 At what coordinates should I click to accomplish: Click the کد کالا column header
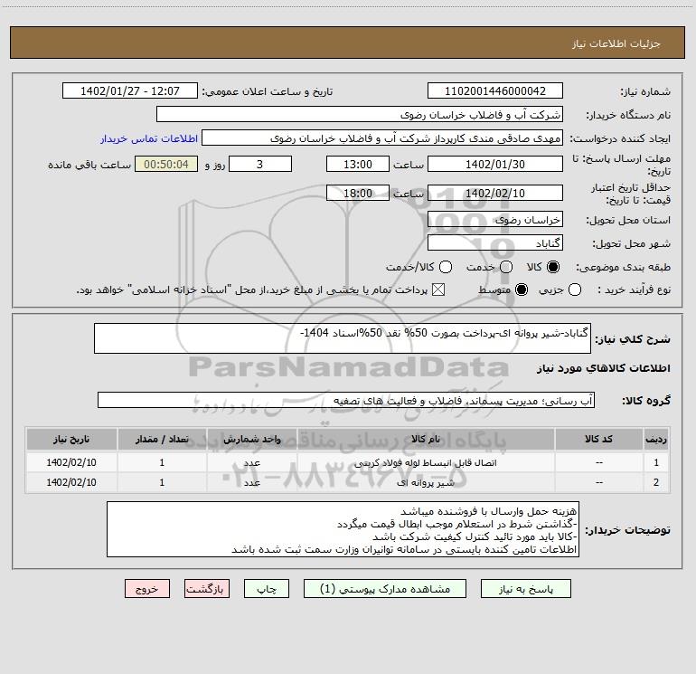[x=598, y=439]
